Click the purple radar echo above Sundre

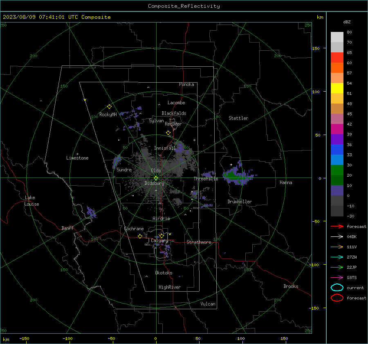pos(117,162)
